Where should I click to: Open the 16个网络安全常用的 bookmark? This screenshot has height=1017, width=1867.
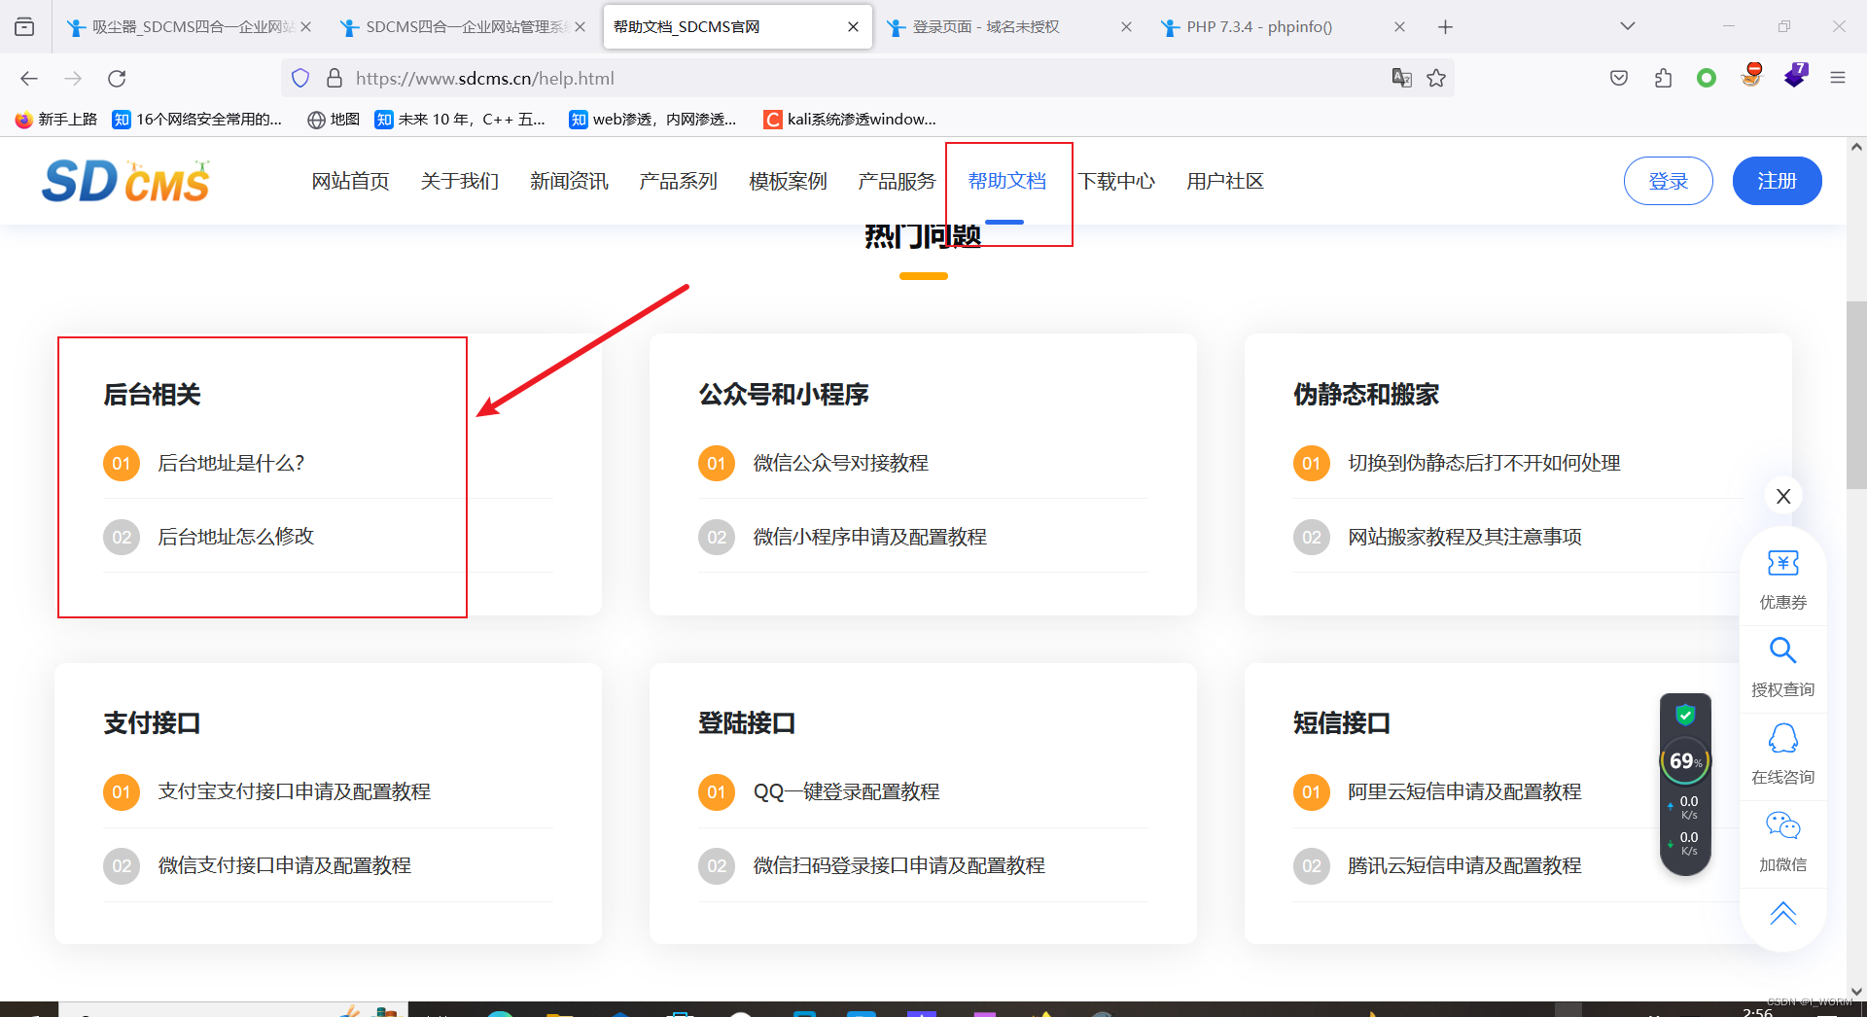(x=197, y=119)
